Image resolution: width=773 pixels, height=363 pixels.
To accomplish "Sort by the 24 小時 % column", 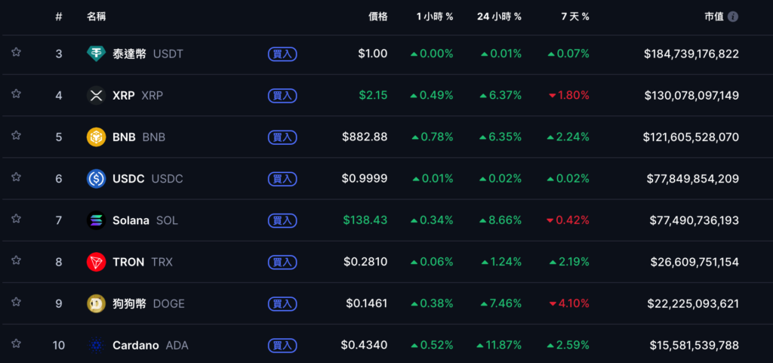I will 499,17.
